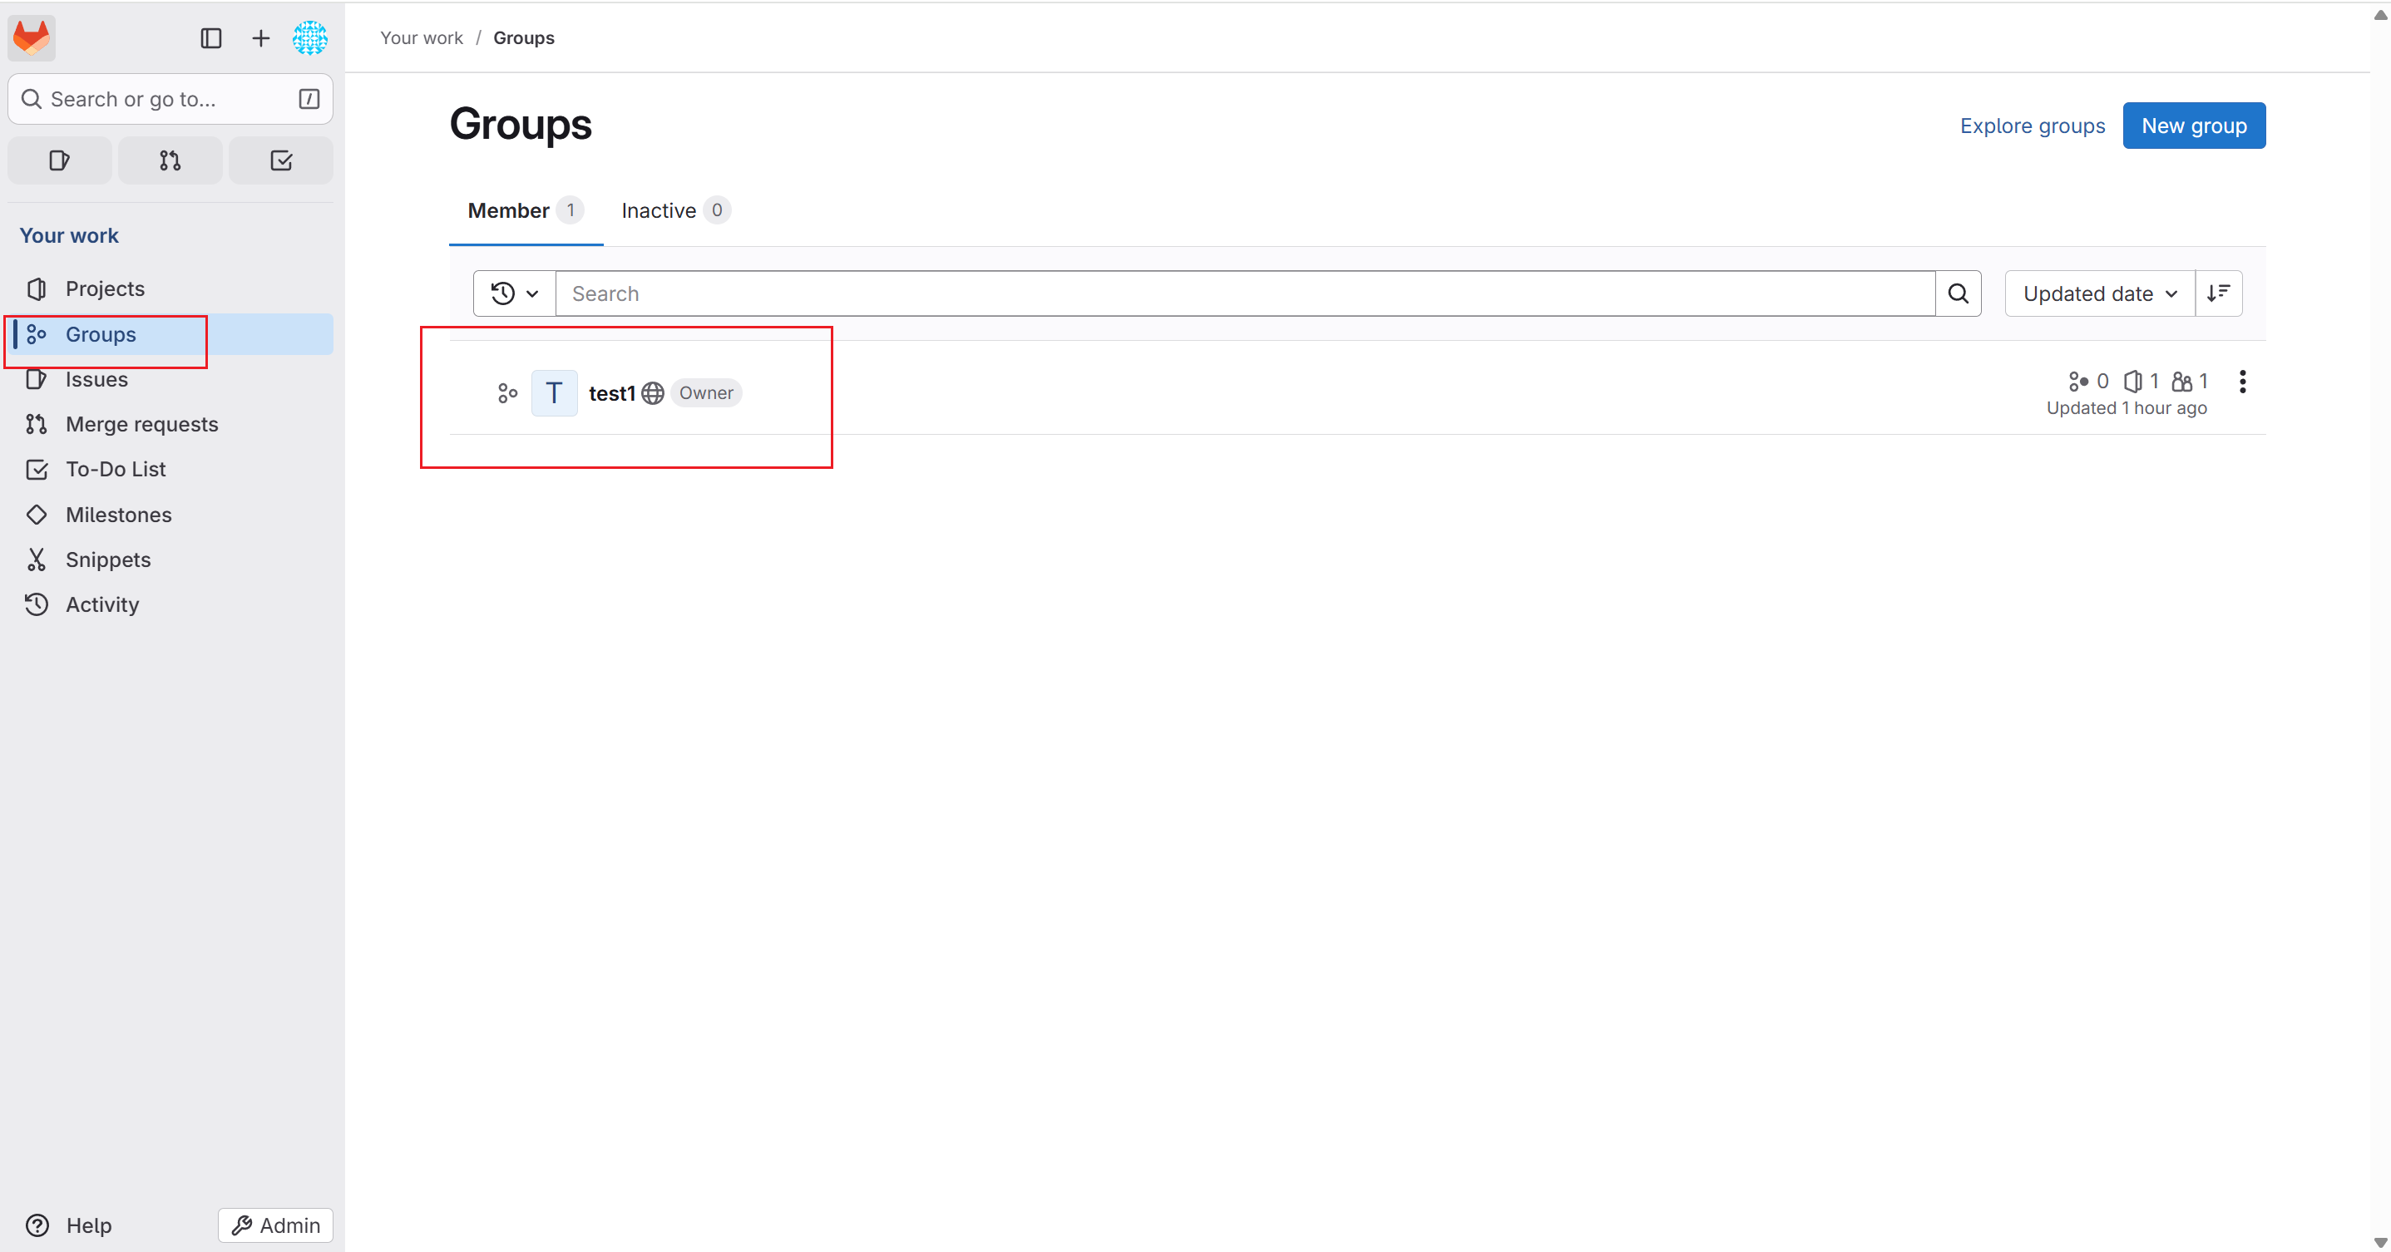Viewport: 2391px width, 1252px height.
Task: Click the groups Search input field
Action: point(1244,293)
